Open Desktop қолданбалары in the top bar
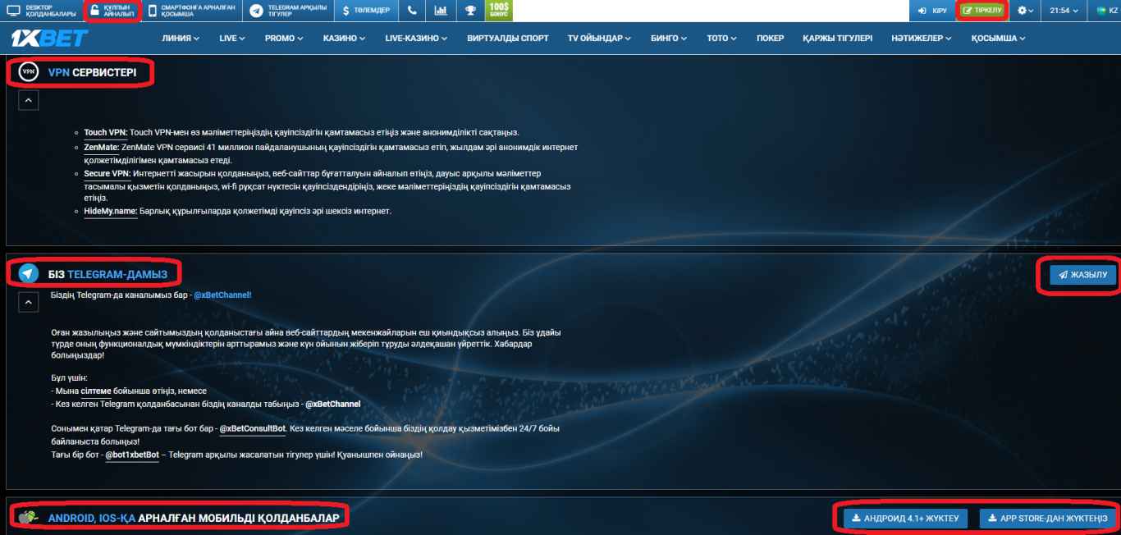Viewport: 1121px width, 535px height. pyautogui.click(x=42, y=11)
